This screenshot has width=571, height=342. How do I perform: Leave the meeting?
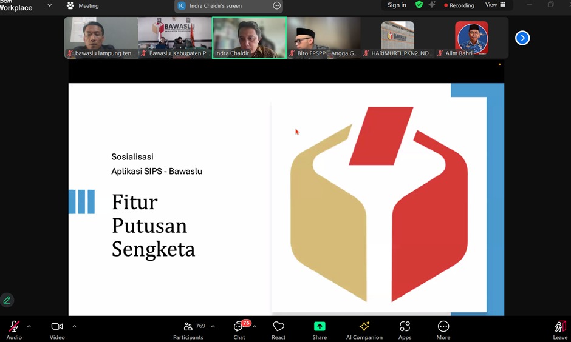click(x=560, y=330)
